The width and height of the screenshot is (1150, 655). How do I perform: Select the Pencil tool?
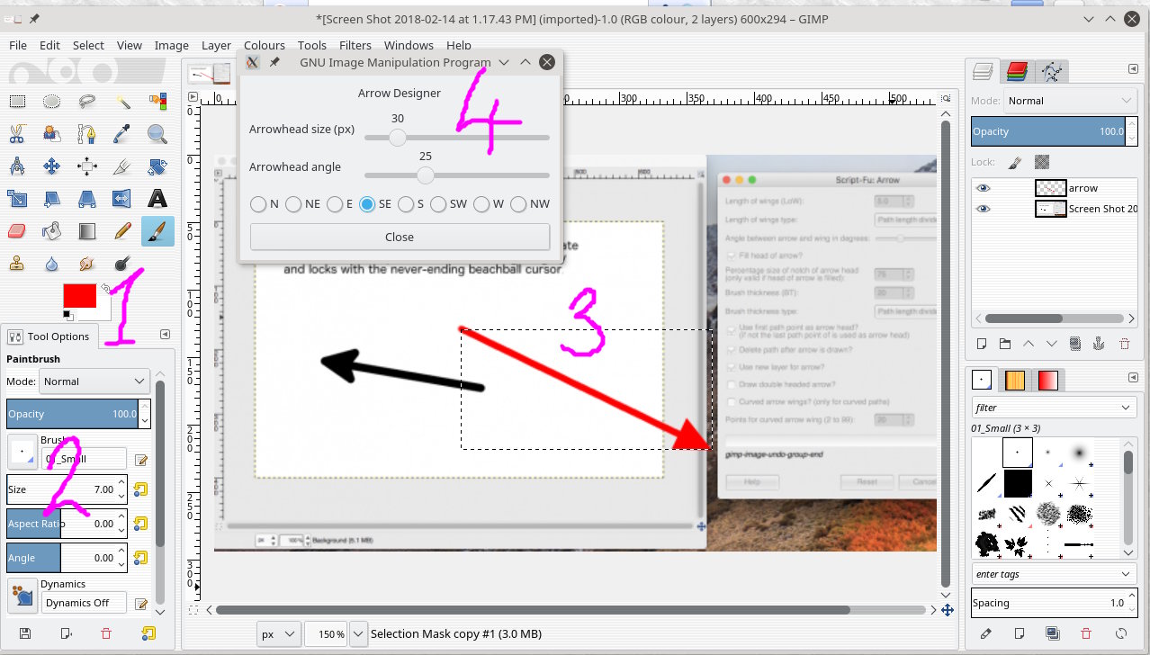click(x=122, y=231)
